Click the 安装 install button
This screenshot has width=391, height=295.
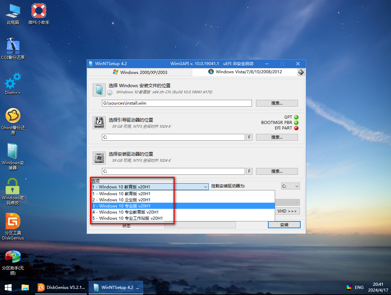[x=284, y=225]
